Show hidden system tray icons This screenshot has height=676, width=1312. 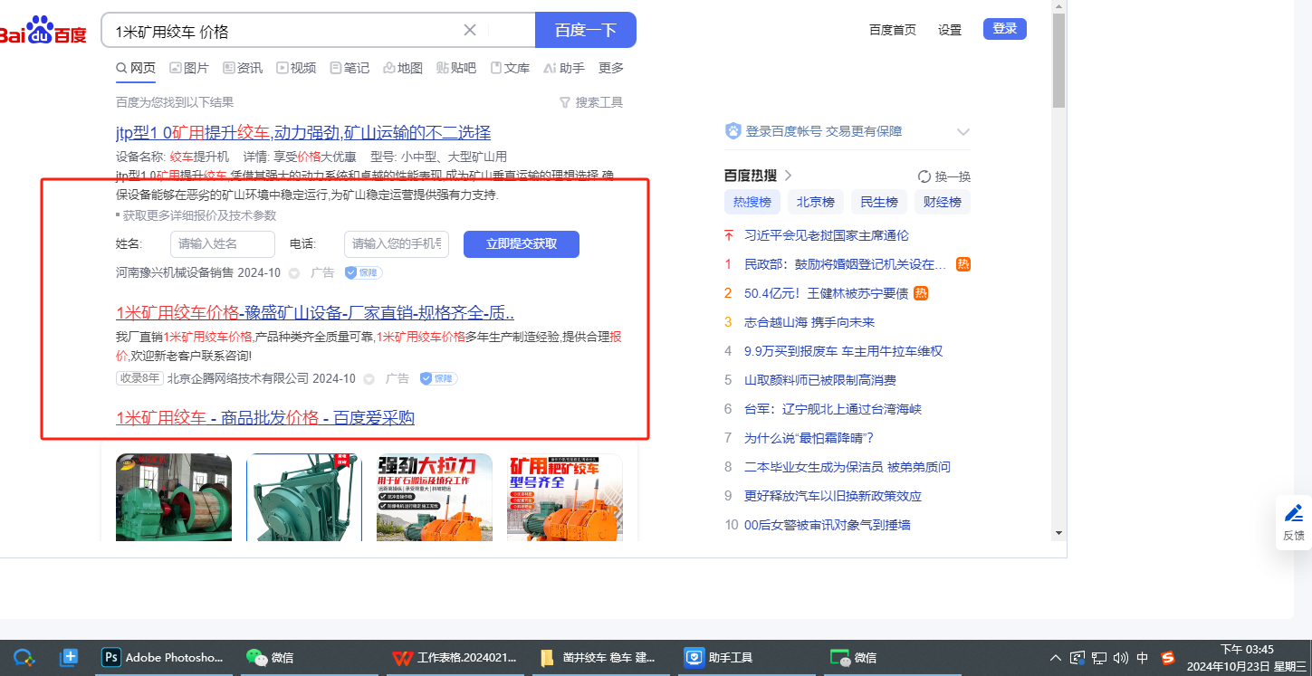tap(1055, 658)
